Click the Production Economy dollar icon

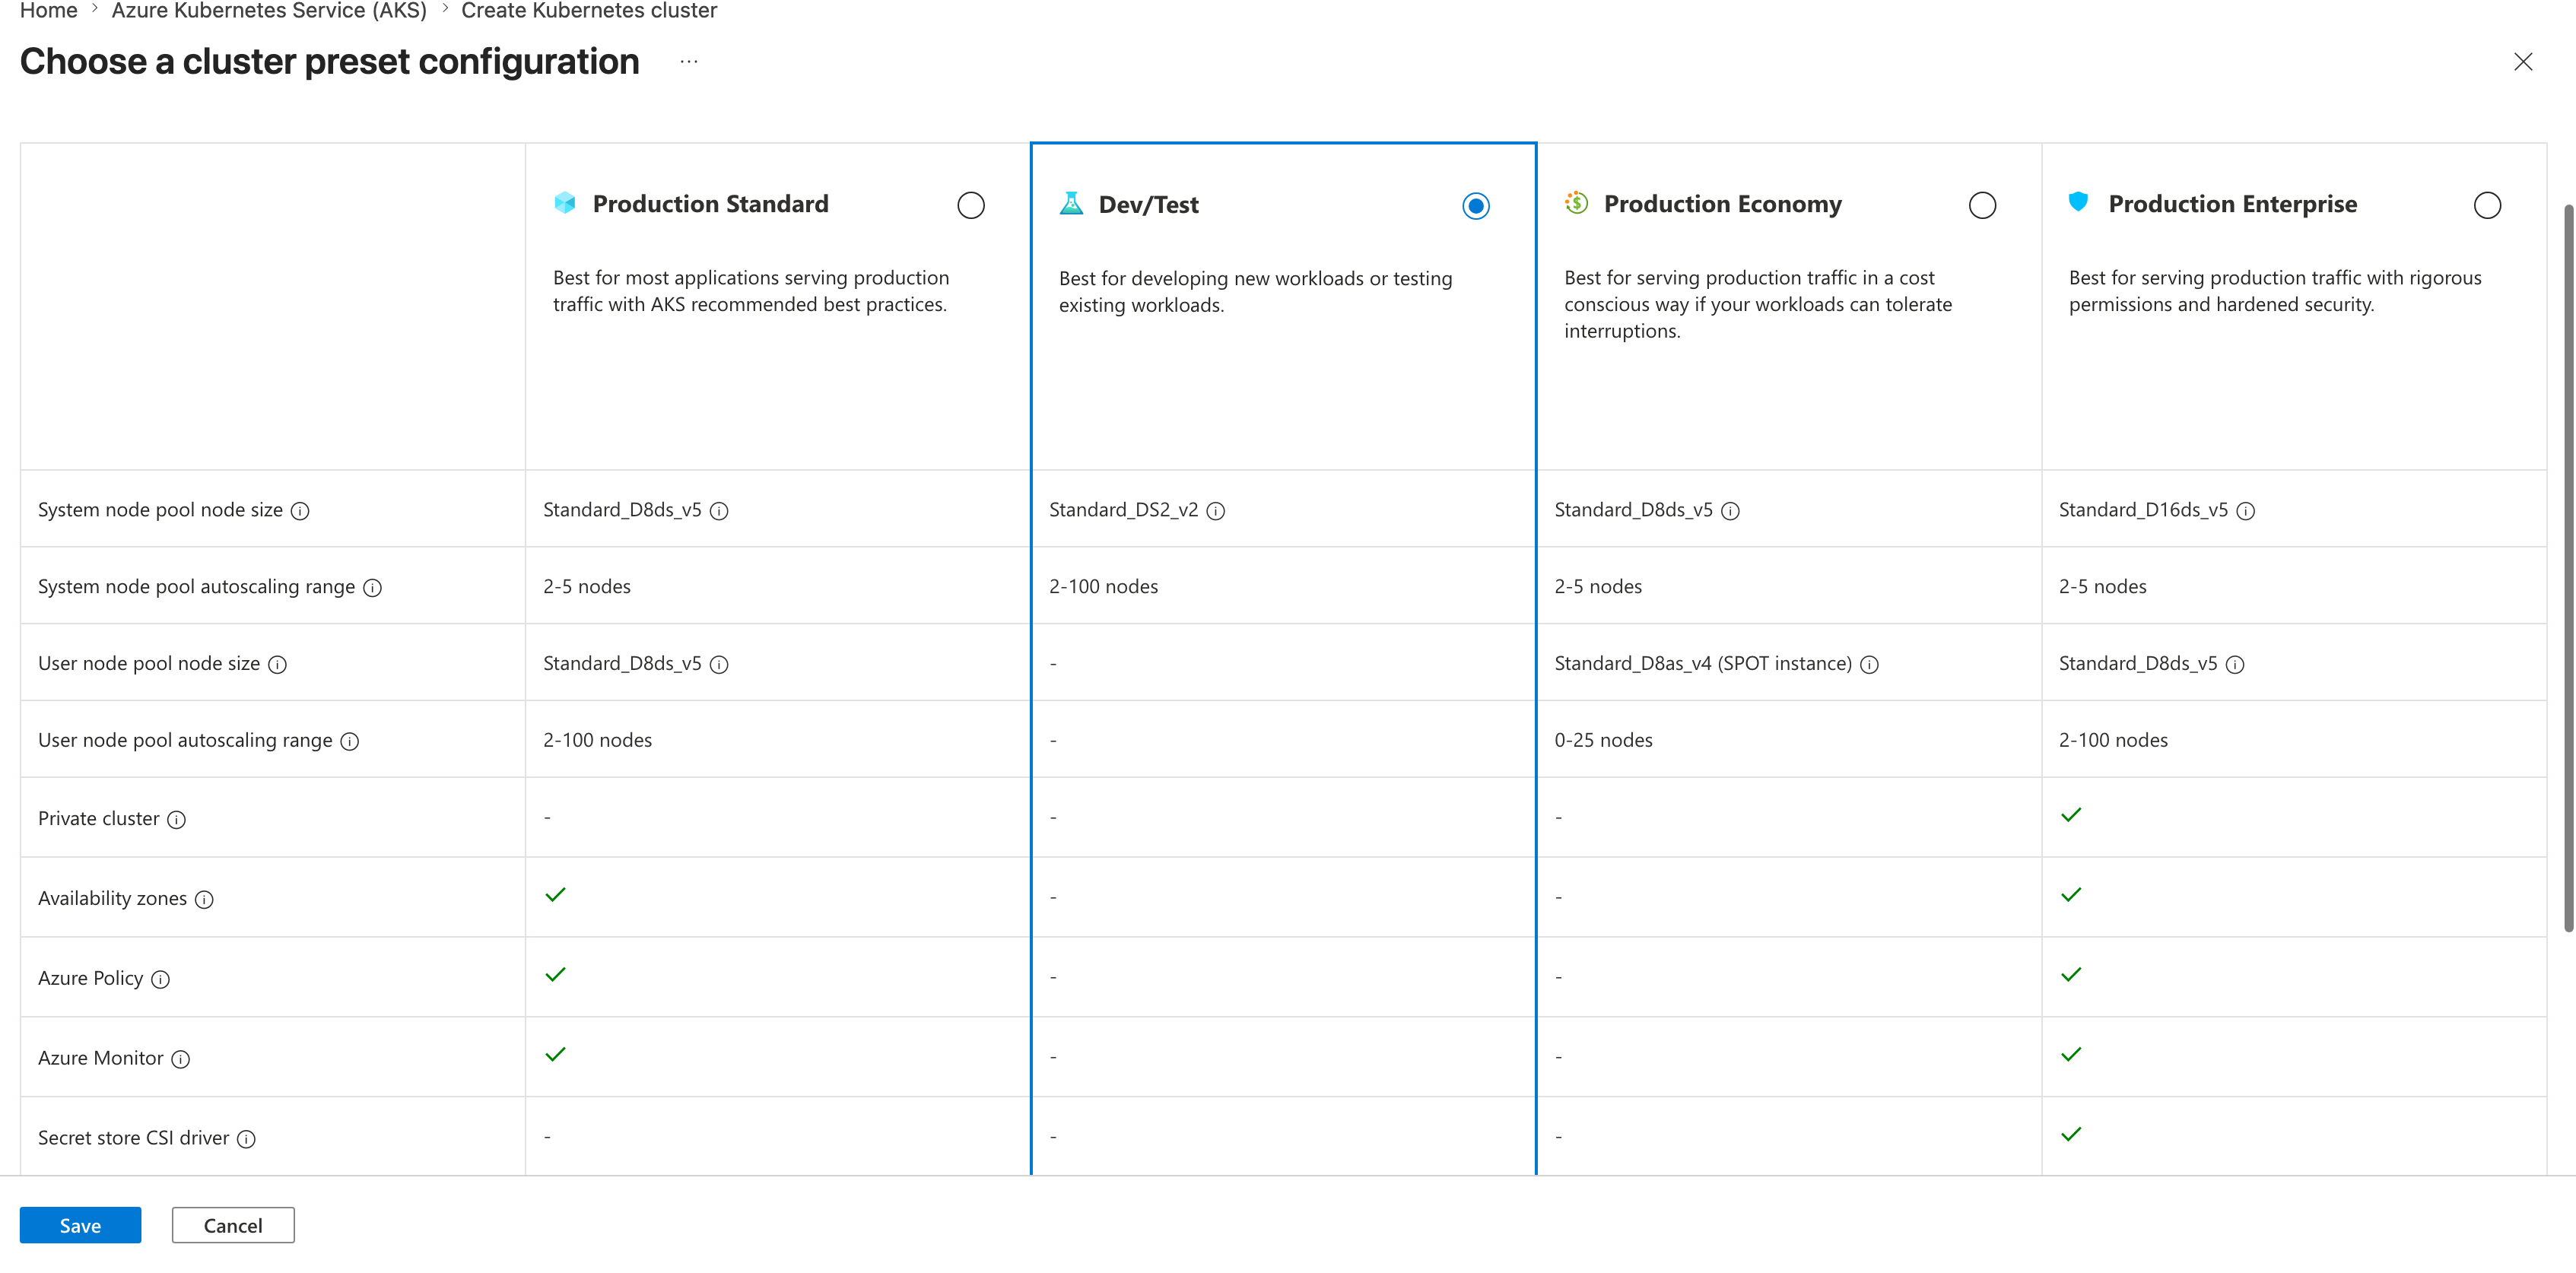[1576, 203]
